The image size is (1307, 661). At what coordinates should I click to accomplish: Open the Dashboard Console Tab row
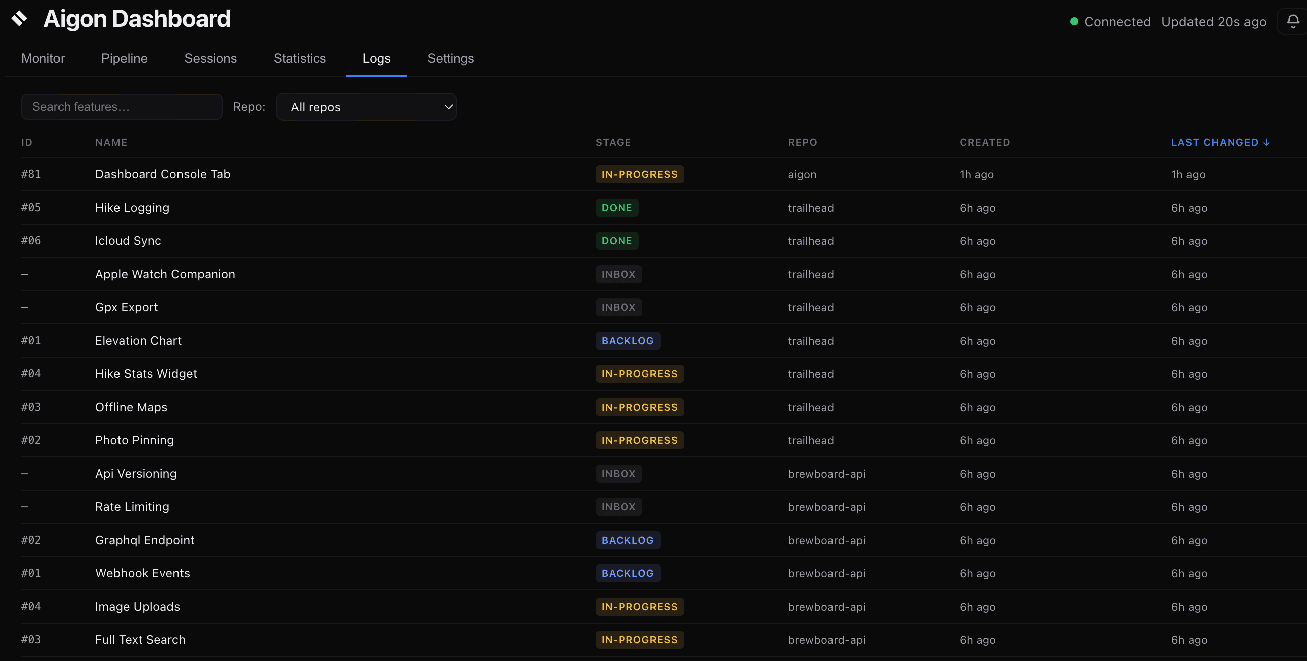pos(163,174)
